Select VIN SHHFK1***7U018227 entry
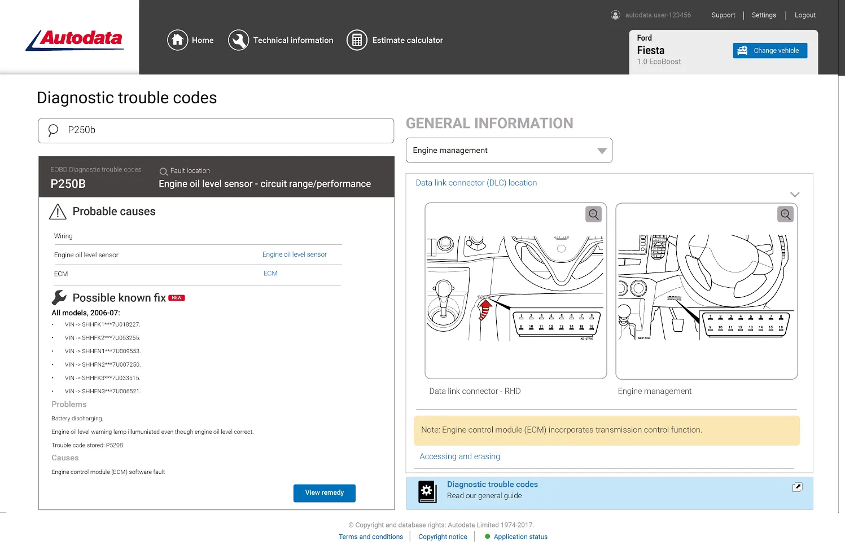 [x=102, y=324]
